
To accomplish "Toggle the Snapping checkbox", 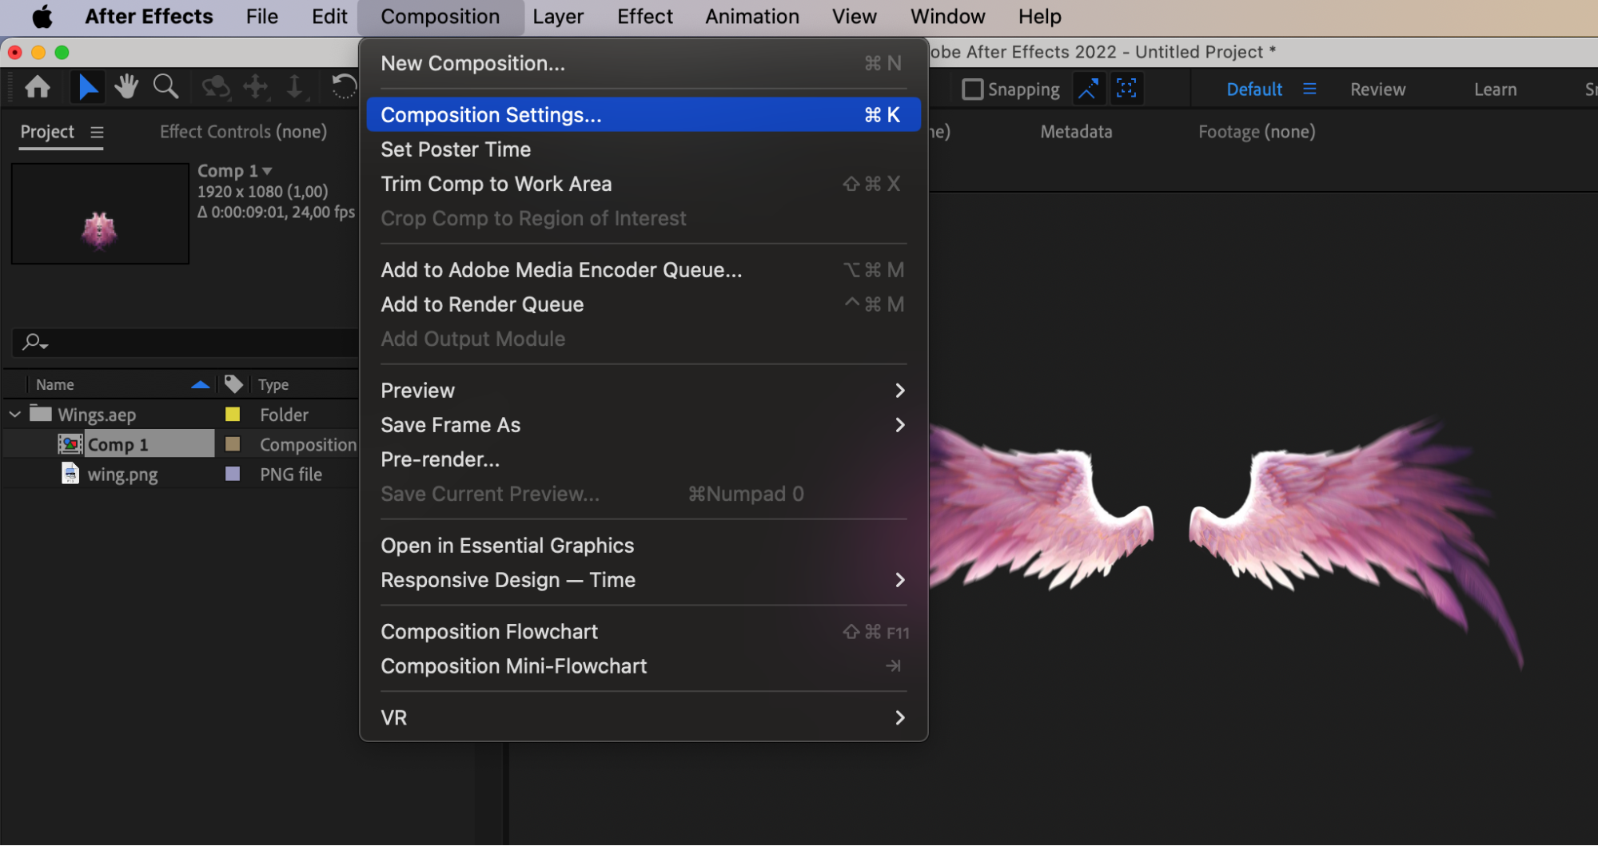I will (x=972, y=89).
